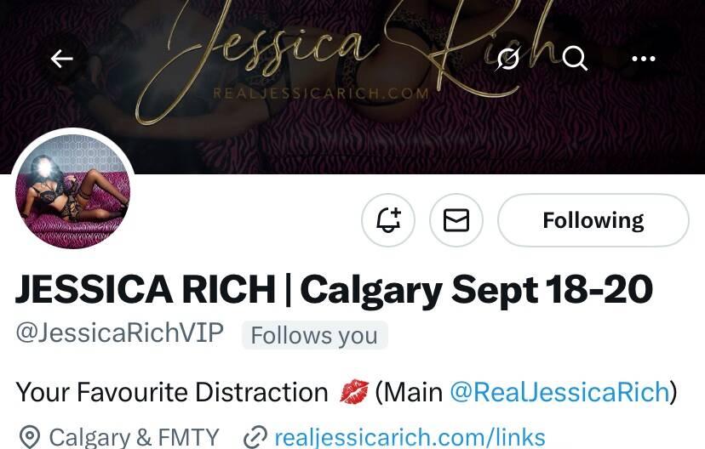Screen dimensions: 705x449
Task: View the round profile picture
Action: 73,190
